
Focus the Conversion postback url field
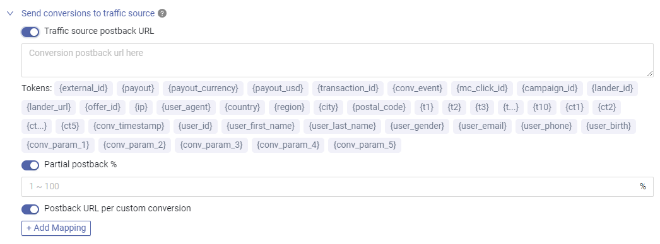[337, 60]
